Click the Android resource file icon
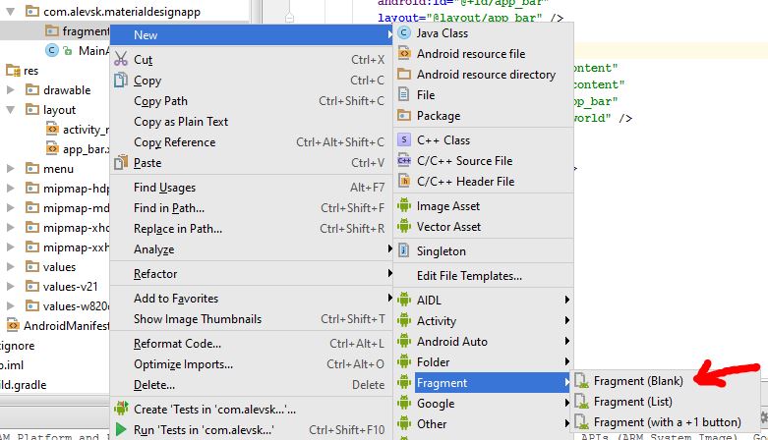The image size is (768, 440). 404,54
